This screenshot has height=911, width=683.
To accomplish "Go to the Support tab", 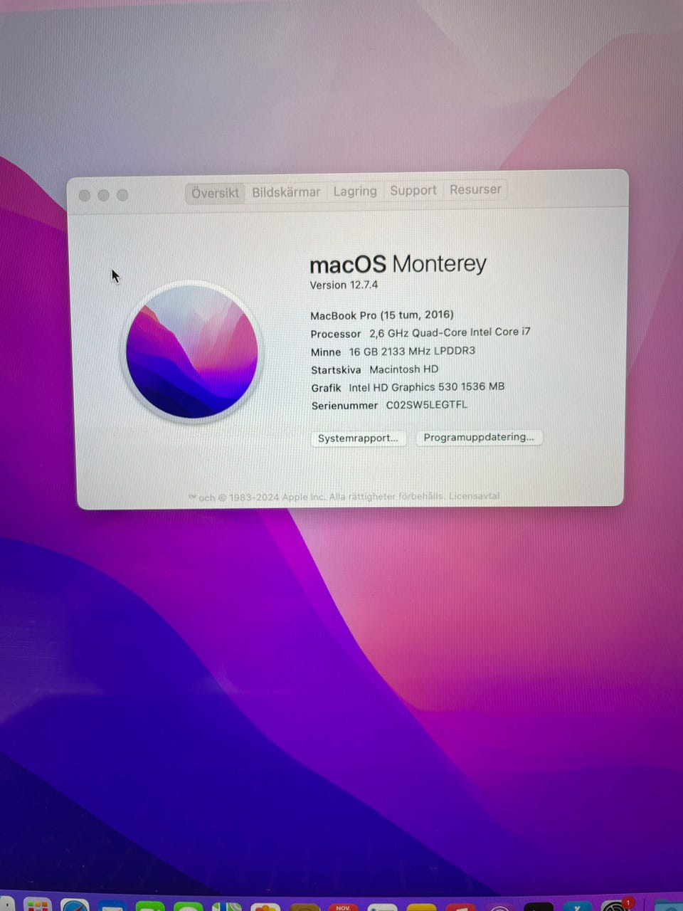I will pos(413,190).
